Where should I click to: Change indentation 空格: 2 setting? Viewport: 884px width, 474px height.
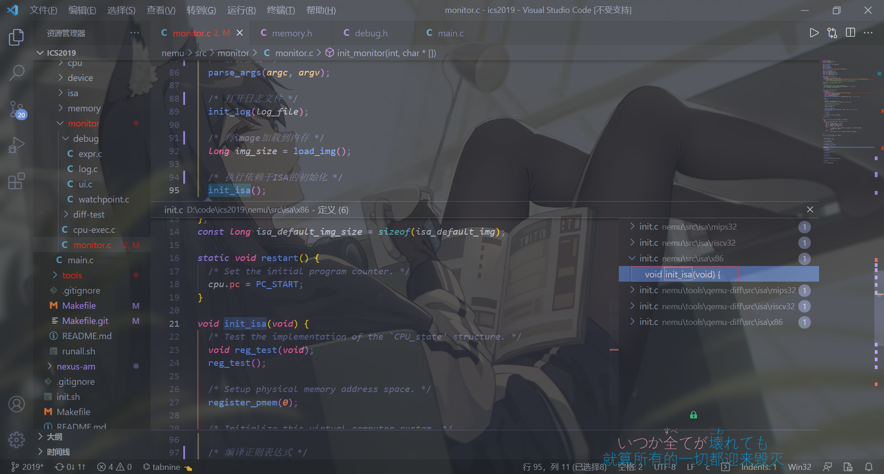click(630, 467)
